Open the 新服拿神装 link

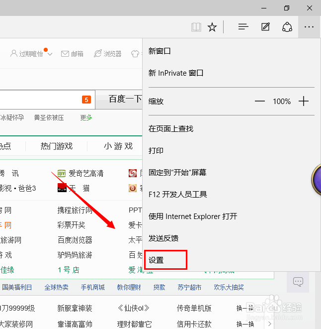click(x=75, y=309)
